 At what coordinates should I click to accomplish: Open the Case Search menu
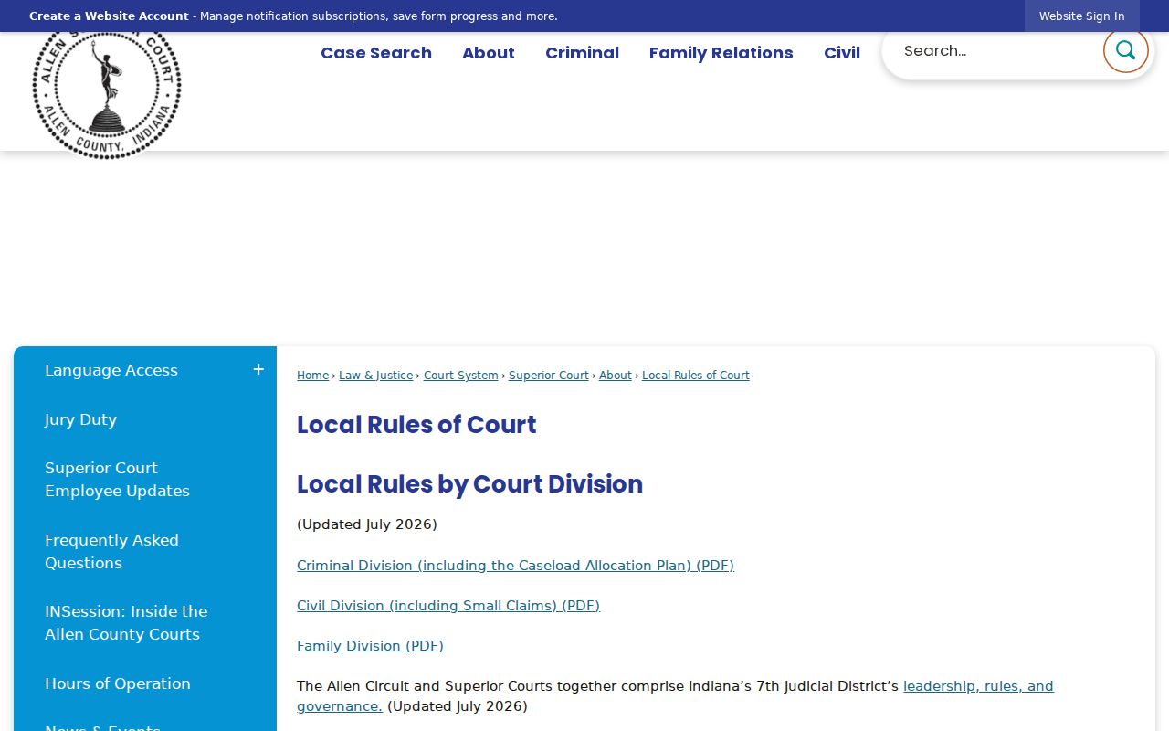coord(376,53)
